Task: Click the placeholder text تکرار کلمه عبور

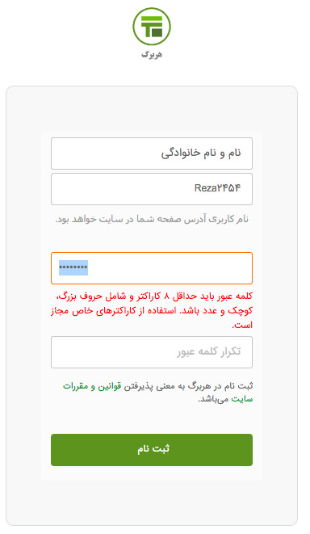Action: tap(208, 351)
